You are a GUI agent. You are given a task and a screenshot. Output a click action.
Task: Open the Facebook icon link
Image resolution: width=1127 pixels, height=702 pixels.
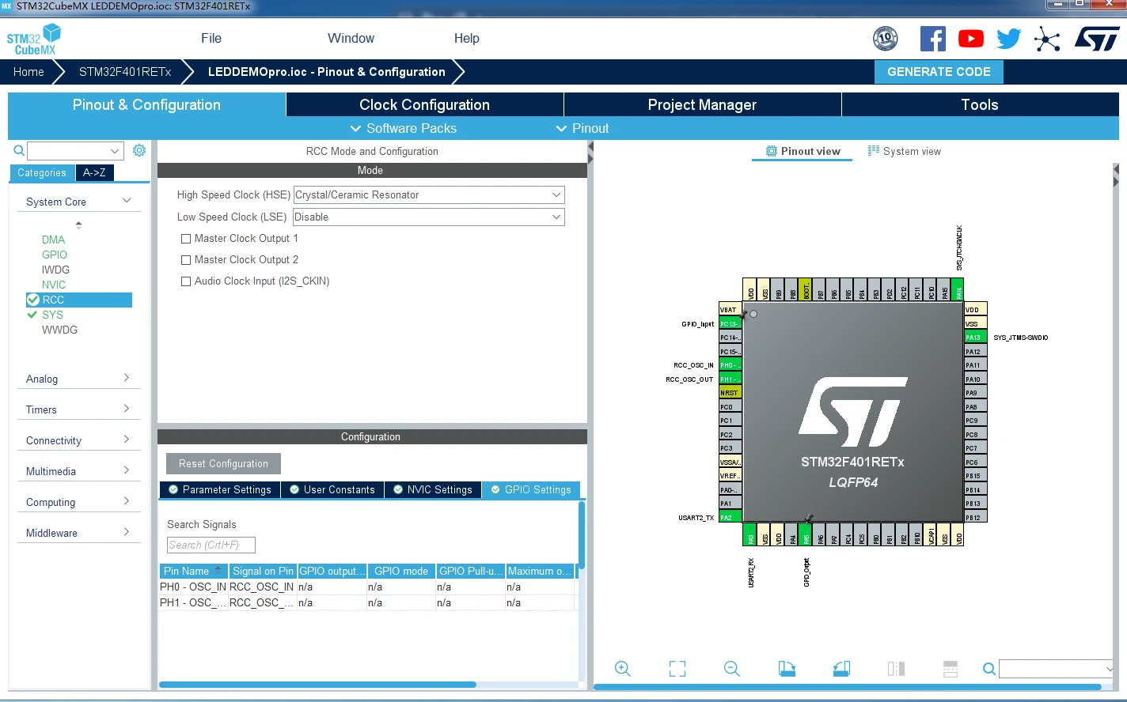click(933, 39)
